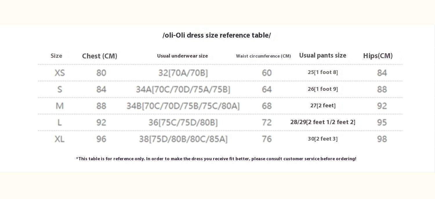This screenshot has height=199, width=435.
Task: Select the L size row label
Action: pos(59,123)
